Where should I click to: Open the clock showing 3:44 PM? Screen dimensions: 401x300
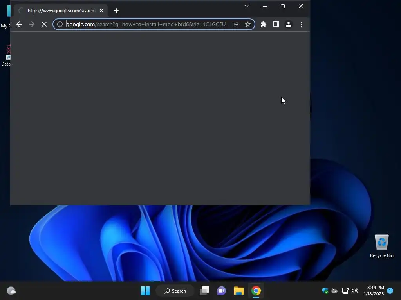374,291
